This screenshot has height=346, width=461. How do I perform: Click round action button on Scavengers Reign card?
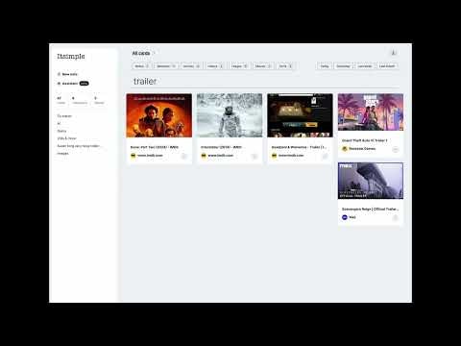click(395, 218)
